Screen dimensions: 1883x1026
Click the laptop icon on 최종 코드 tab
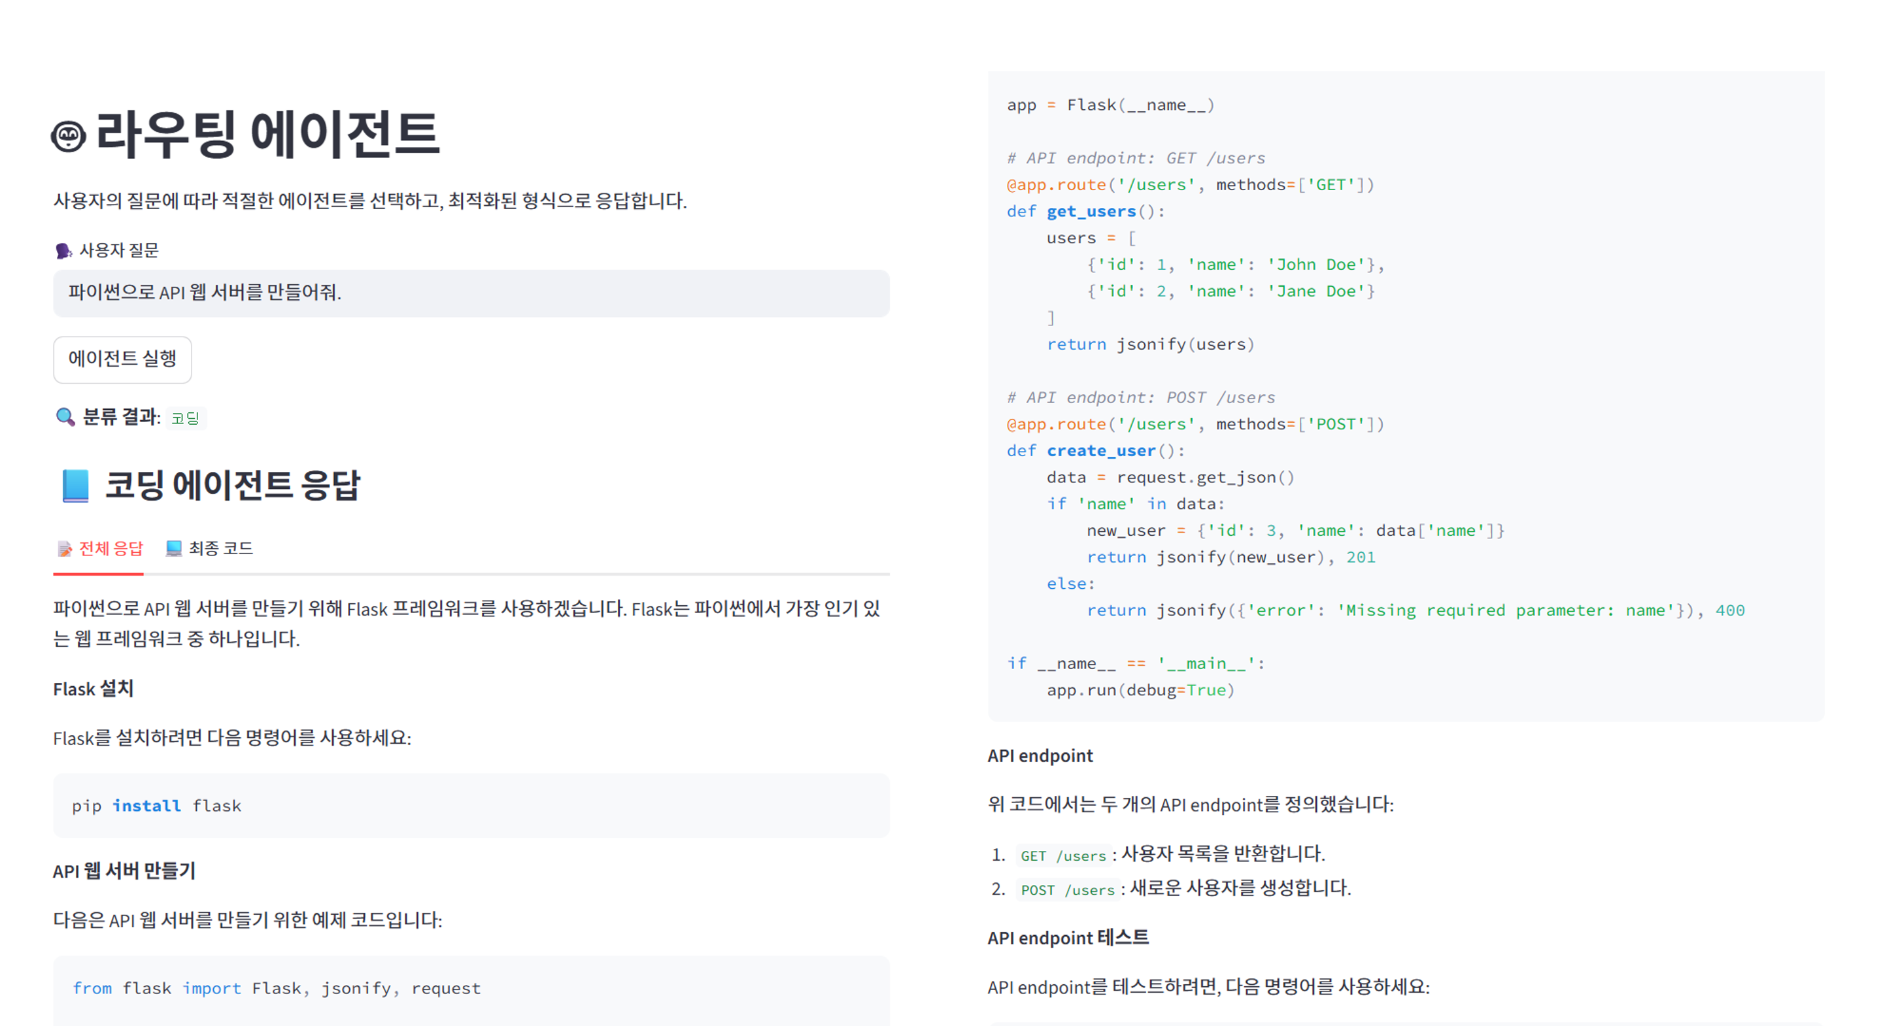[x=173, y=549]
